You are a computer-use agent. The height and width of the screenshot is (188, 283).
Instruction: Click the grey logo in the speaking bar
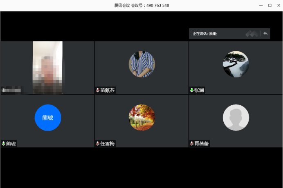pyautogui.click(x=252, y=34)
